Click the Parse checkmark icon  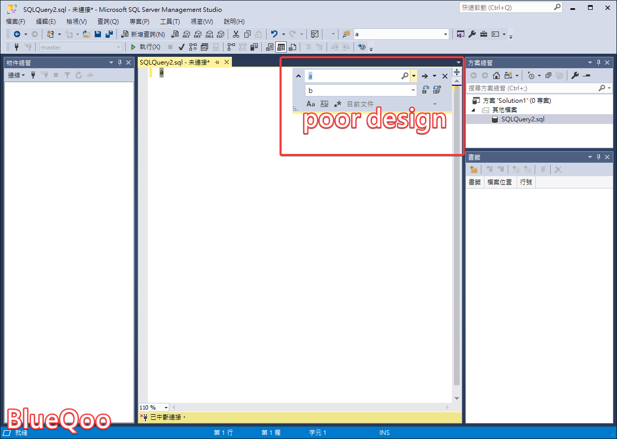pyautogui.click(x=182, y=47)
